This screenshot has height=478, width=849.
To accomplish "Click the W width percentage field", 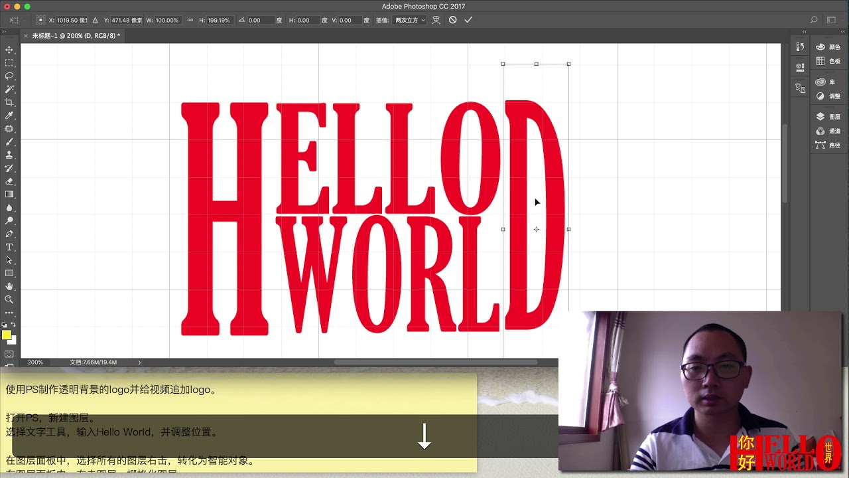I will [x=167, y=20].
